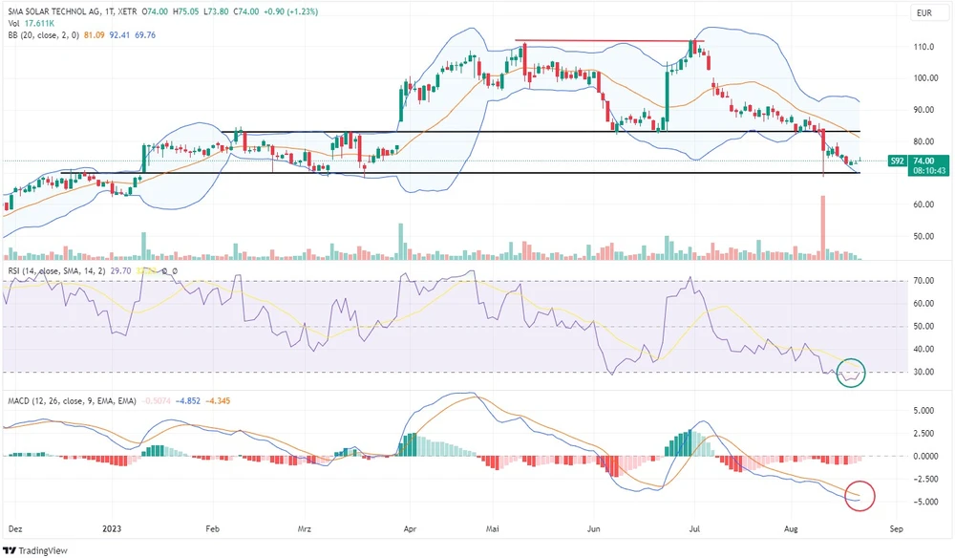Screen dimensions: 955x558
Task: Click the S92 ticker tag on price axis
Action: coord(896,161)
